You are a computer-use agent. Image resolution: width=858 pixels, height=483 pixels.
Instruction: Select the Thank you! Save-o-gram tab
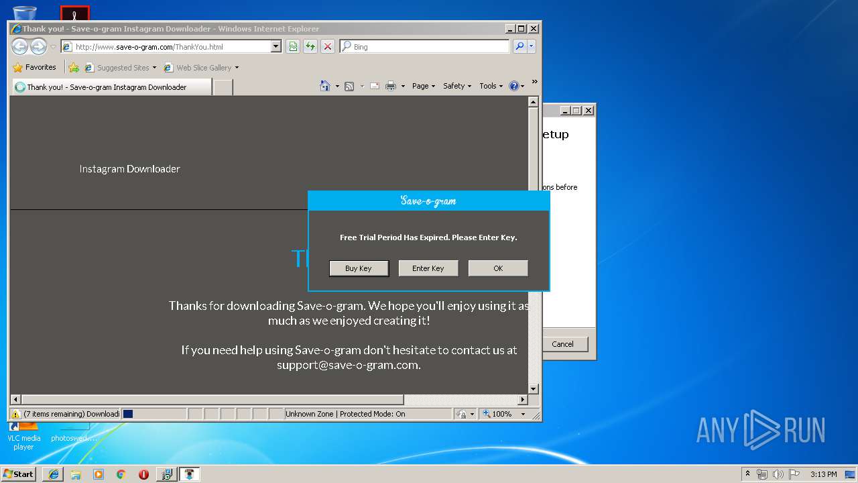(x=111, y=87)
